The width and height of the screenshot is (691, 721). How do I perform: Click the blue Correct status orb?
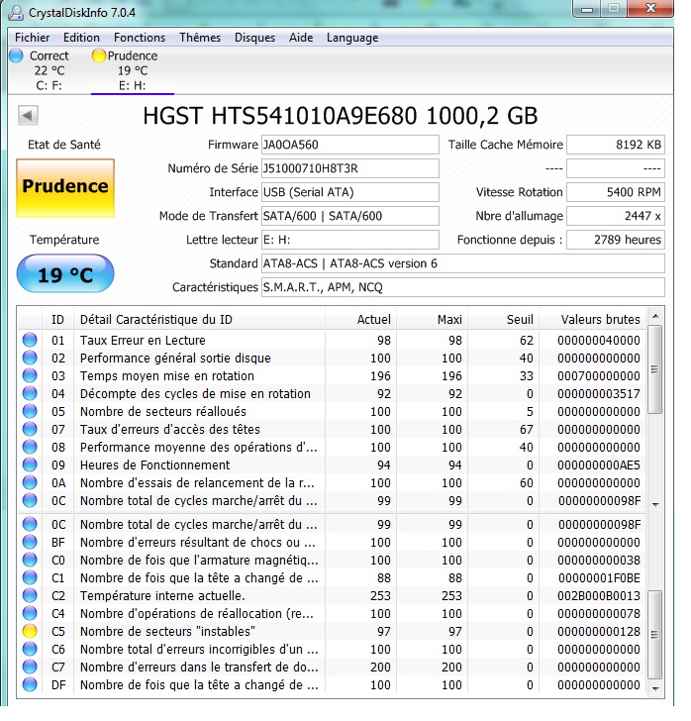click(16, 55)
